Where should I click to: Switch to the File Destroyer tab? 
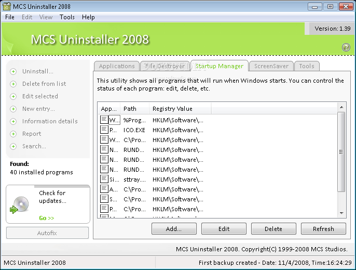click(x=165, y=66)
